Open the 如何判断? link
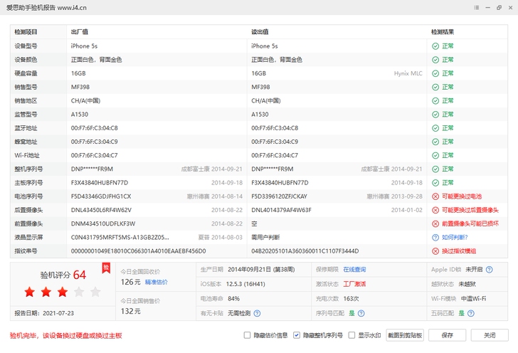This screenshot has width=518, height=353. tap(455, 237)
